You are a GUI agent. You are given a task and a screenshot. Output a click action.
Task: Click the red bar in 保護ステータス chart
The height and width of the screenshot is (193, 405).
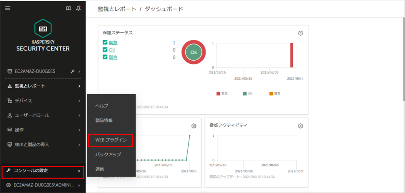point(292,55)
